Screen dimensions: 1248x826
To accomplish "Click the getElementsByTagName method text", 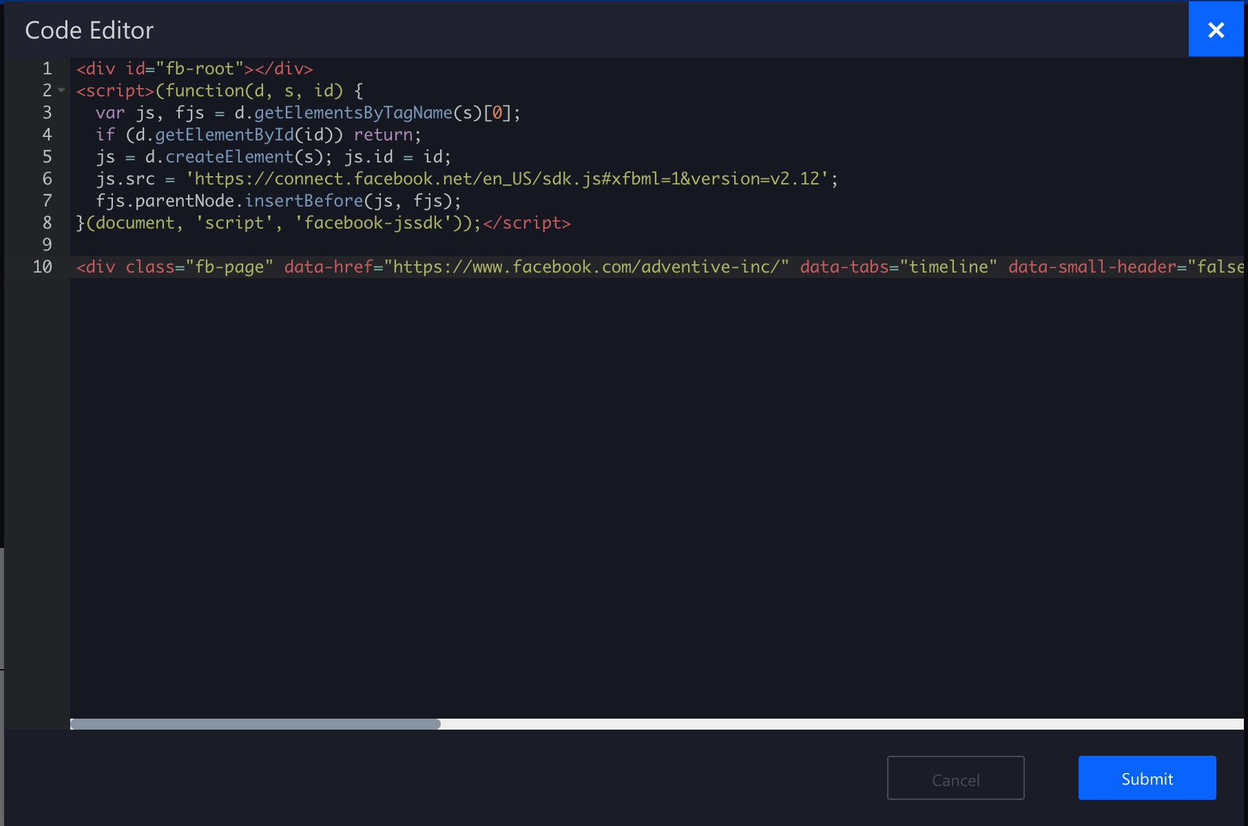I will tap(353, 113).
